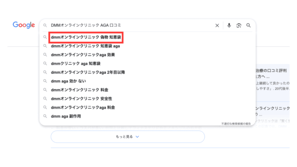Choose suggestion dmmオンラインクリニックaga 料金

tap(83, 108)
